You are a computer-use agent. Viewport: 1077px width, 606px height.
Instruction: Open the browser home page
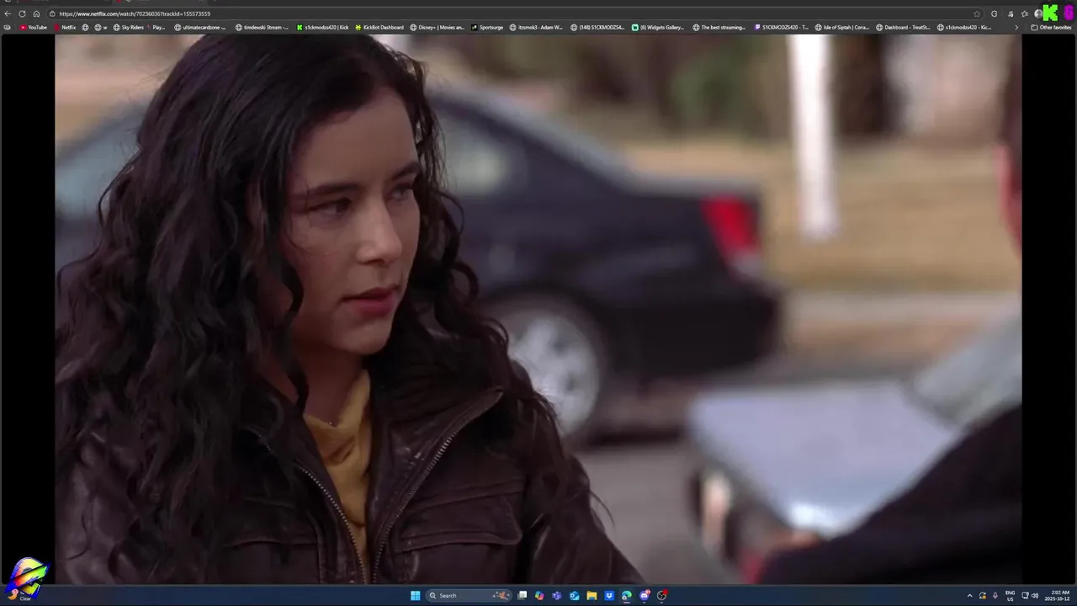pyautogui.click(x=36, y=13)
